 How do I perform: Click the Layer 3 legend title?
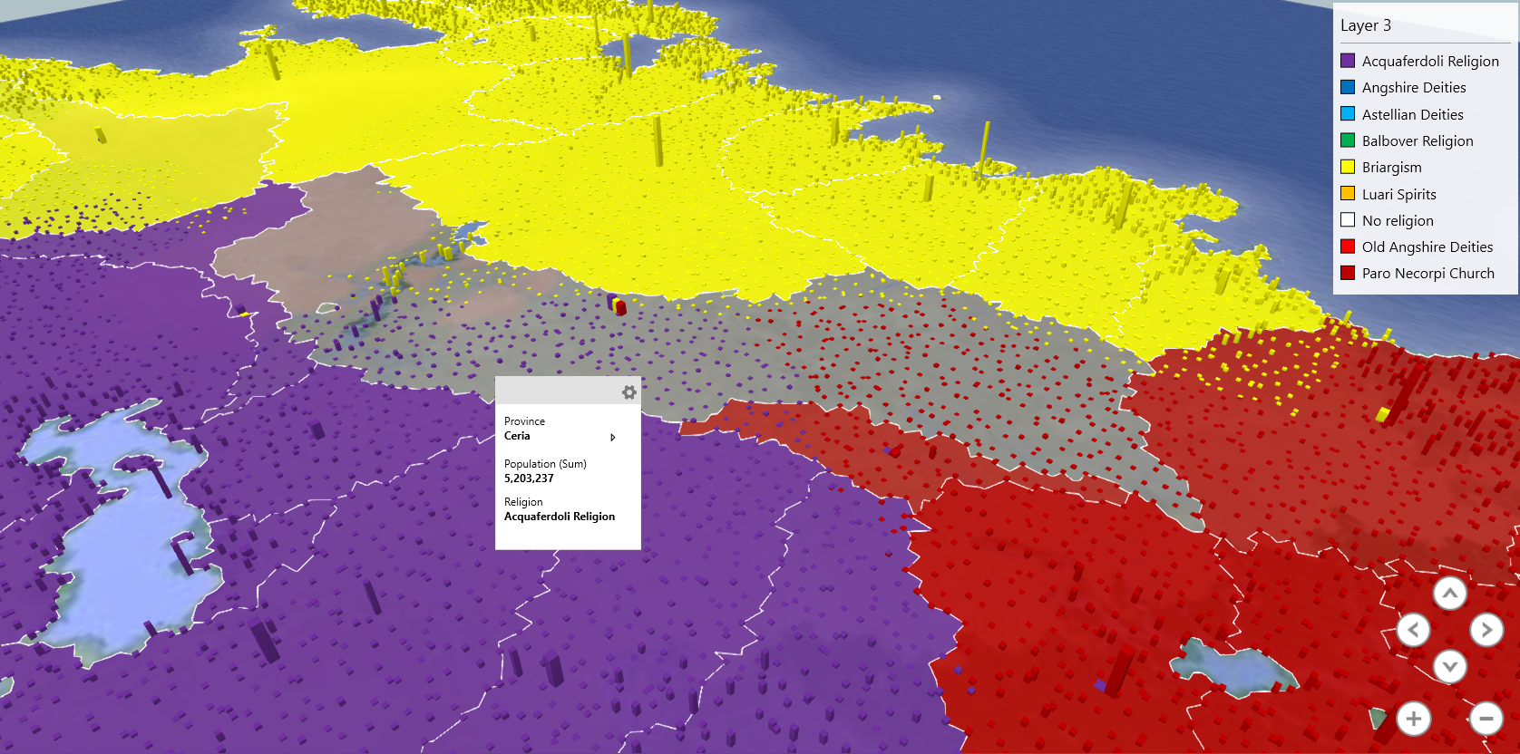point(1365,25)
